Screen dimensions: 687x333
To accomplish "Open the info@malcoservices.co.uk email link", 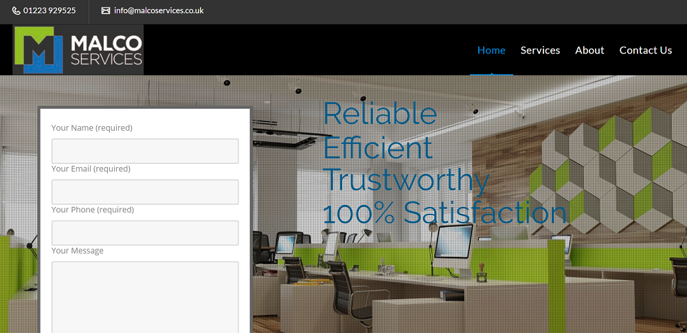I will [159, 10].
